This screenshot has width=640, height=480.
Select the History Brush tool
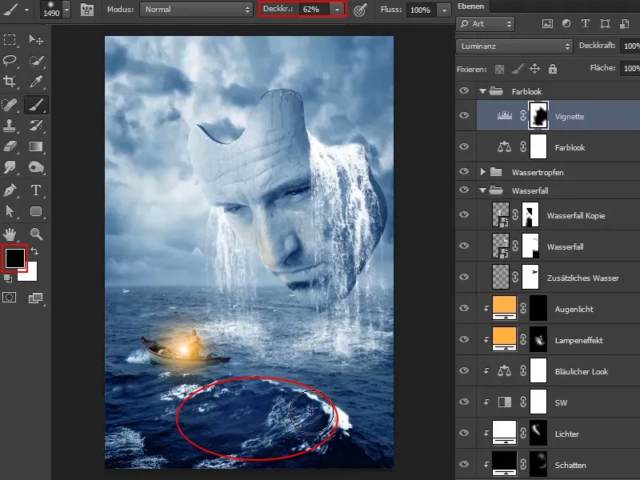tap(36, 126)
